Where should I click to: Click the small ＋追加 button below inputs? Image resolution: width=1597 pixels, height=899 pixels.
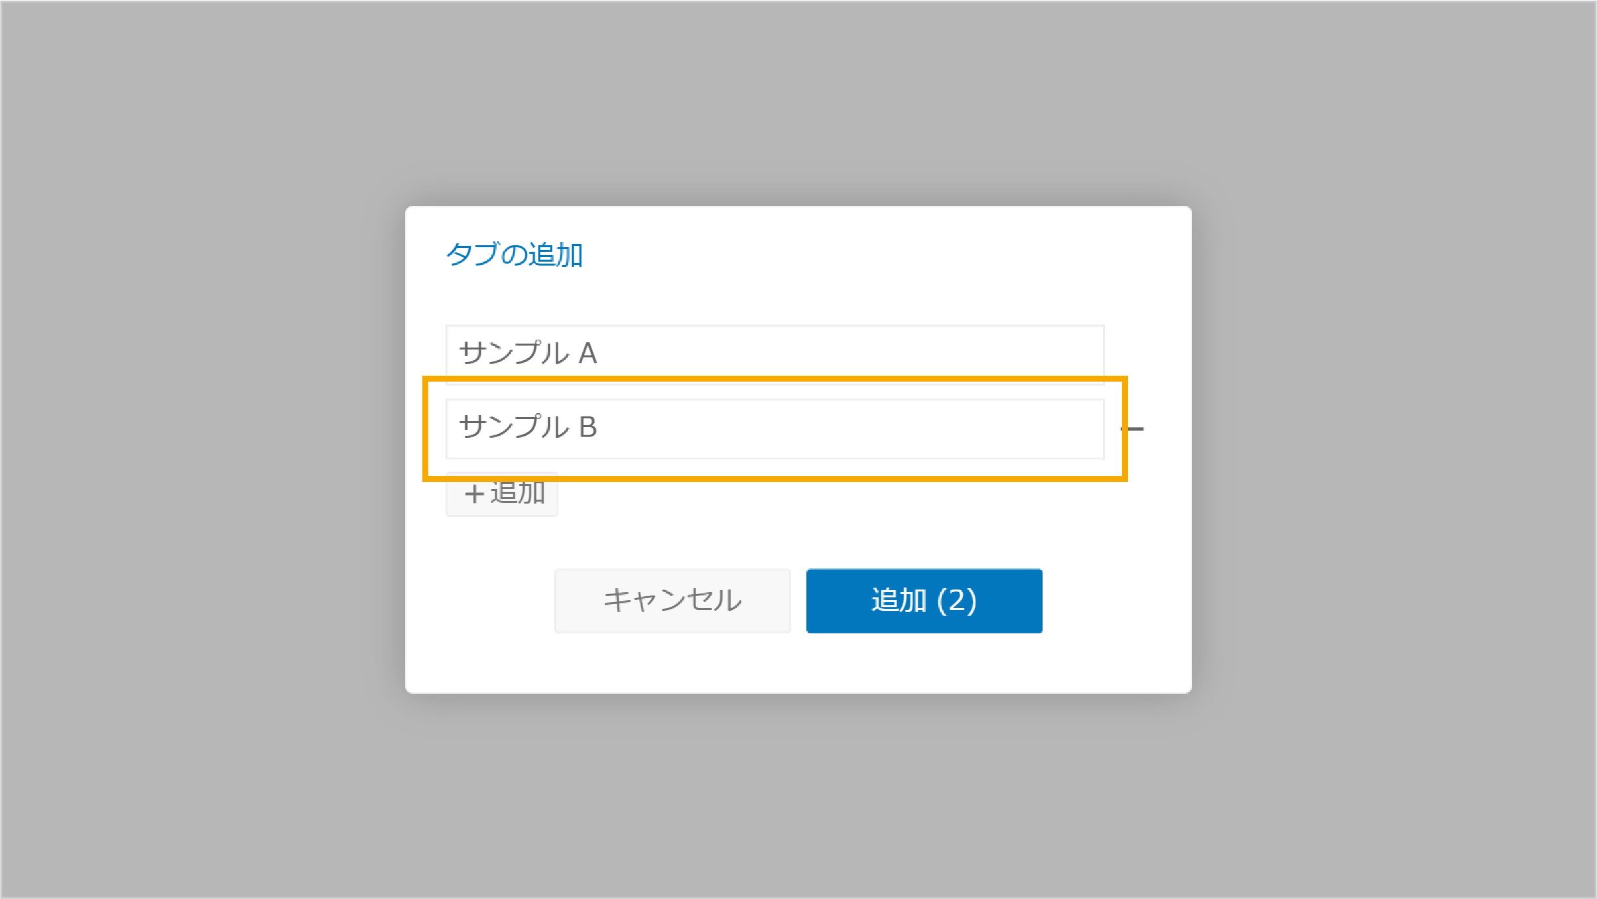tap(502, 494)
